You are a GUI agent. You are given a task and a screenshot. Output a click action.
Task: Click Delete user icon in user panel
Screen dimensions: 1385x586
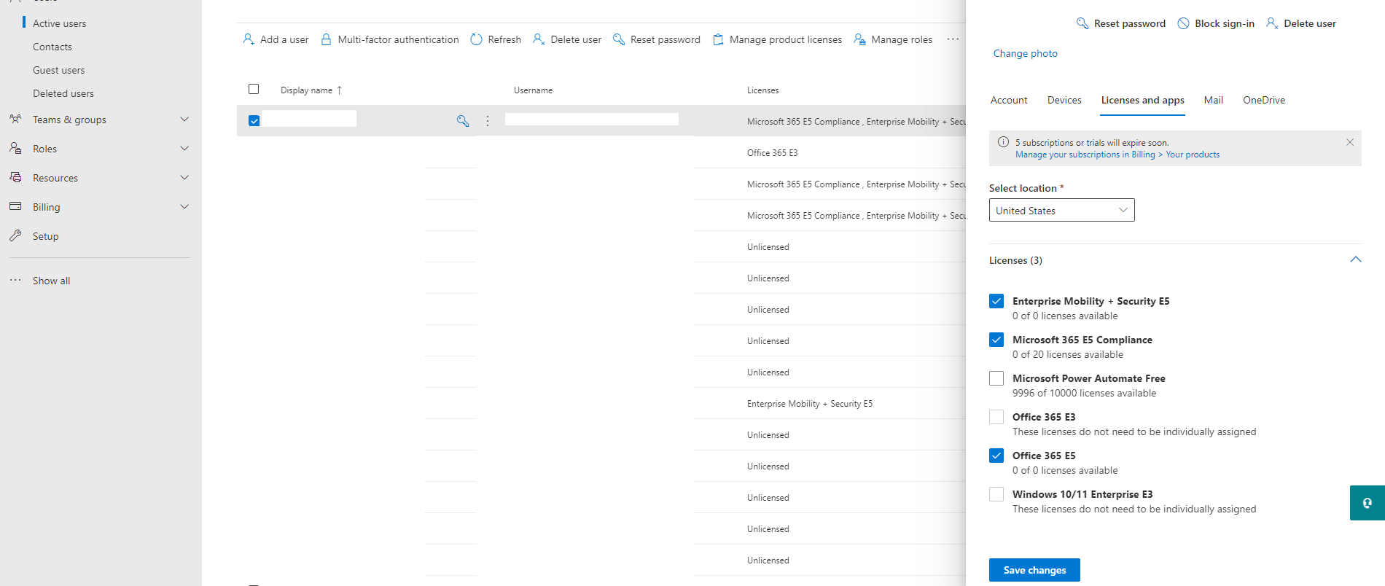click(1272, 23)
